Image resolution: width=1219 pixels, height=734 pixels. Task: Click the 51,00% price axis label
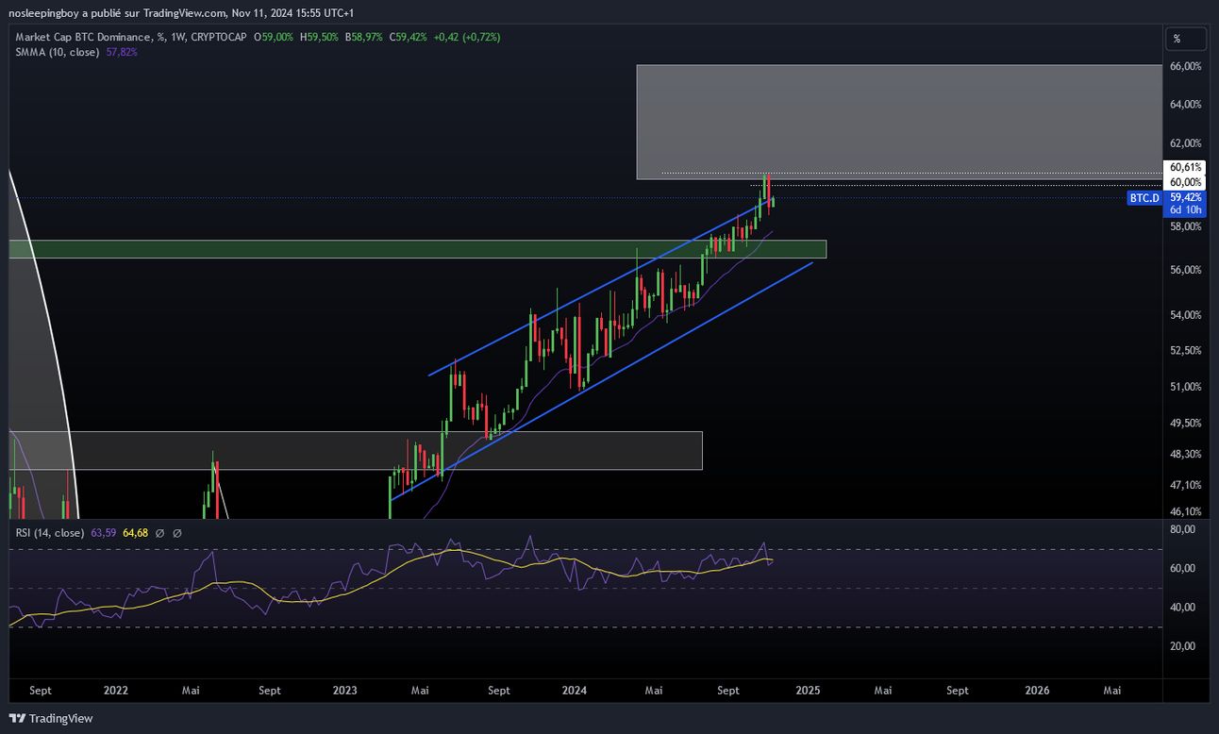pos(1185,387)
